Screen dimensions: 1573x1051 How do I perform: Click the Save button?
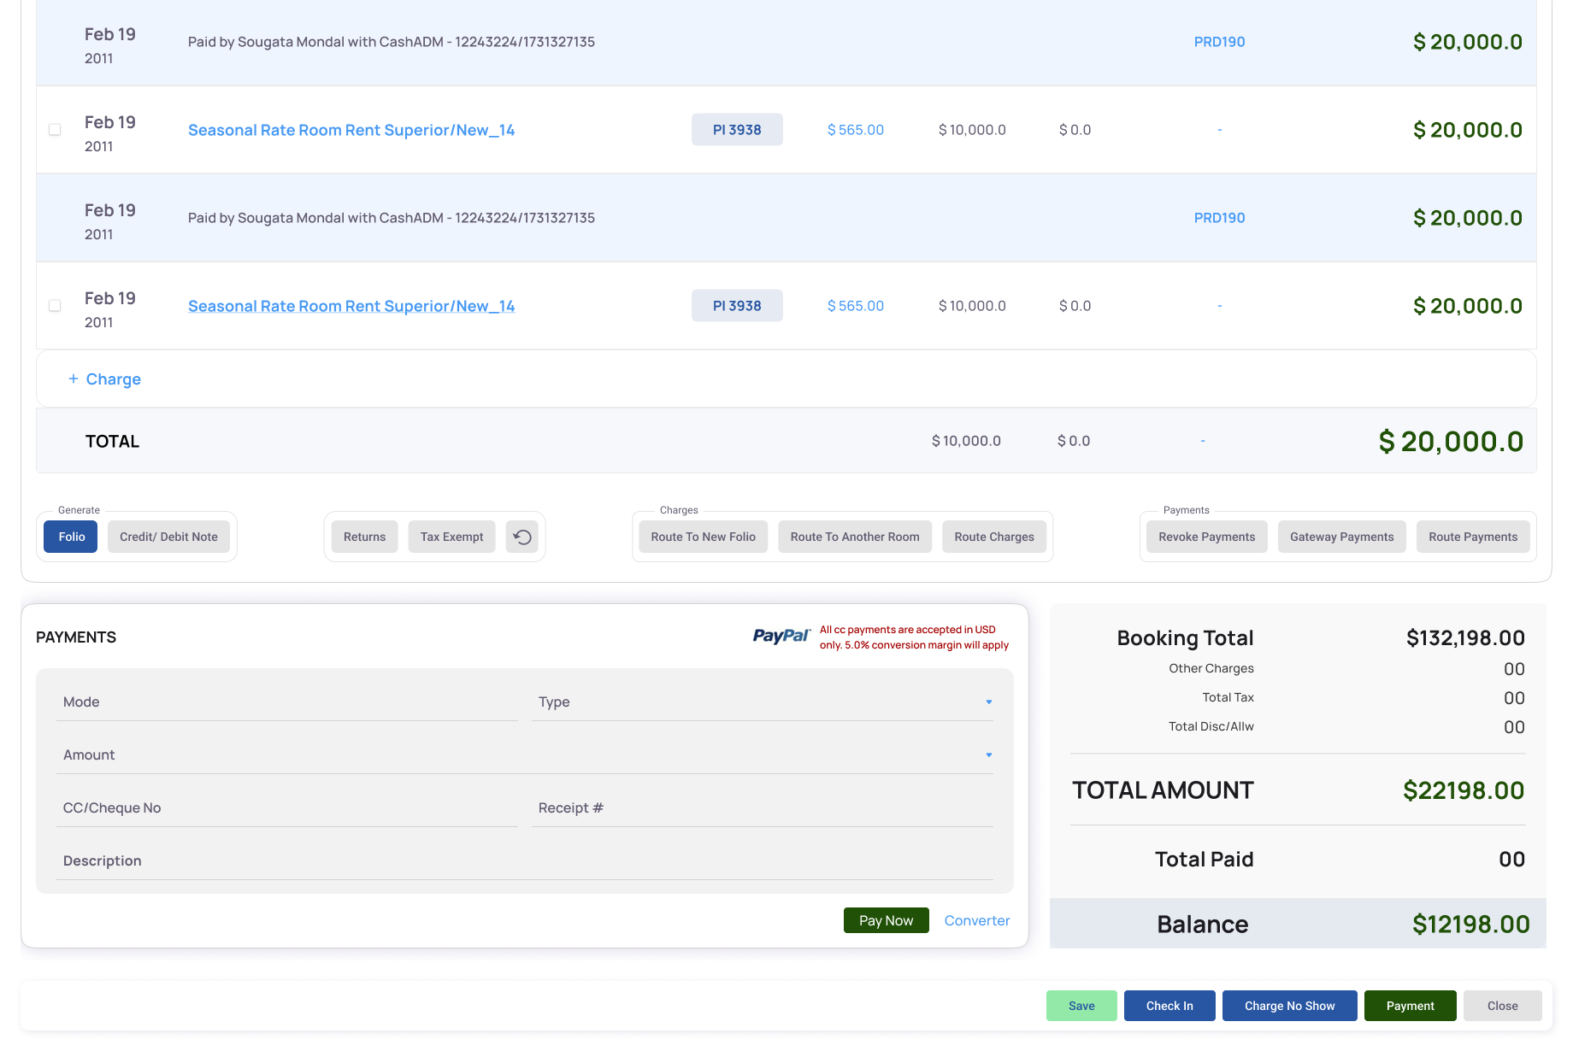click(x=1081, y=1006)
